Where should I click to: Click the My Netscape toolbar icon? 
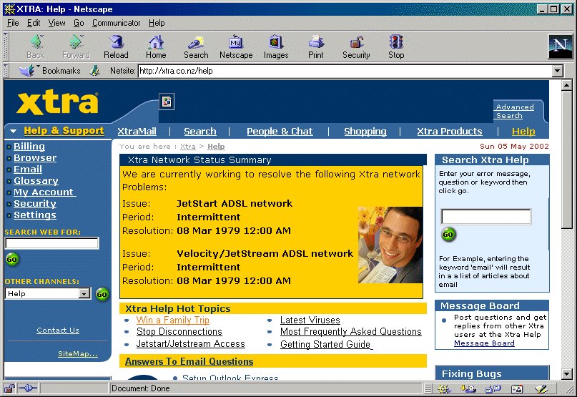[x=235, y=46]
